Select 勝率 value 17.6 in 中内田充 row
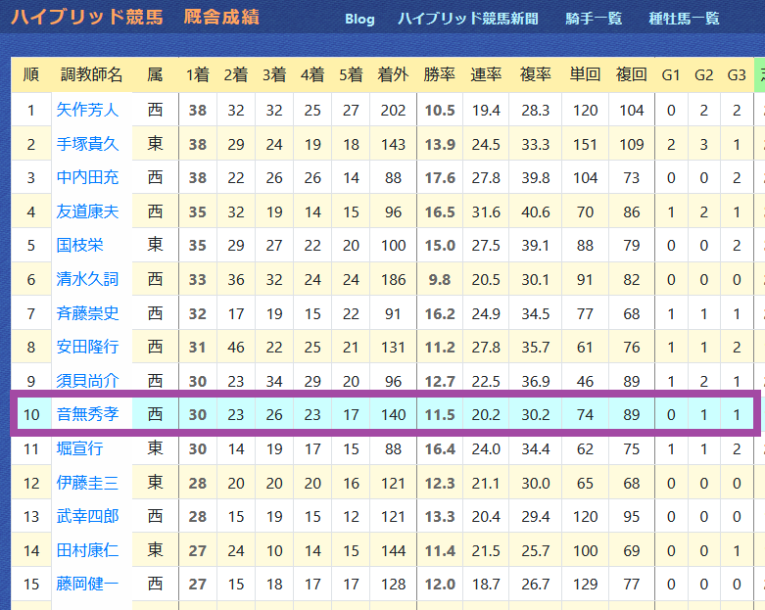 tap(440, 178)
